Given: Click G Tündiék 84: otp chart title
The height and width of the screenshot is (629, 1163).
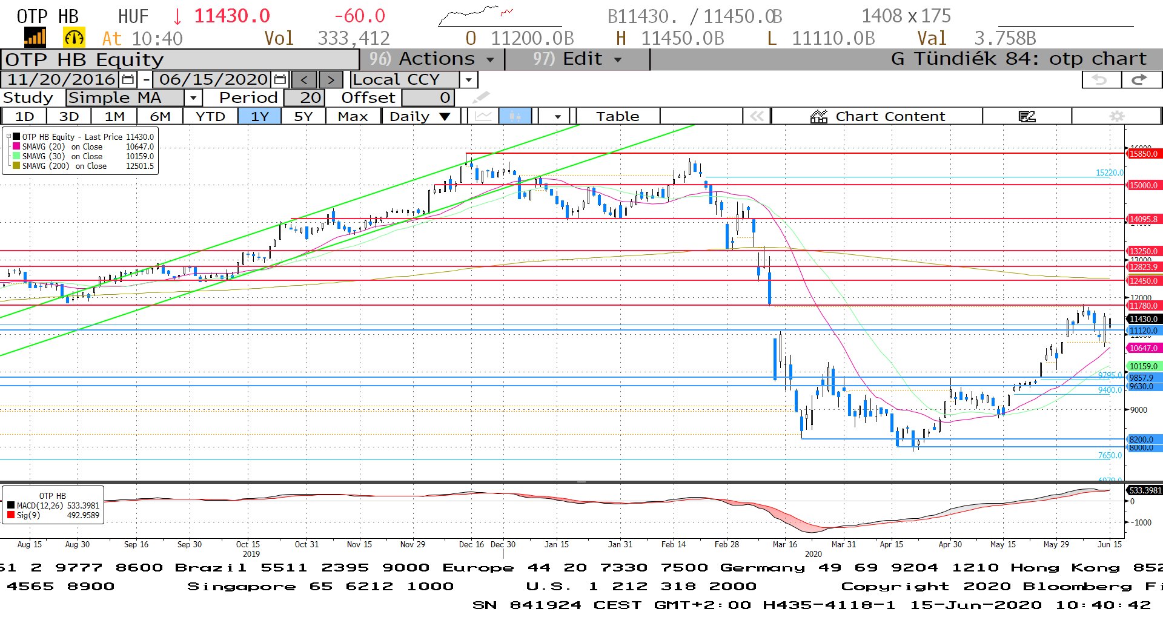Looking at the screenshot, I should pyautogui.click(x=1019, y=59).
